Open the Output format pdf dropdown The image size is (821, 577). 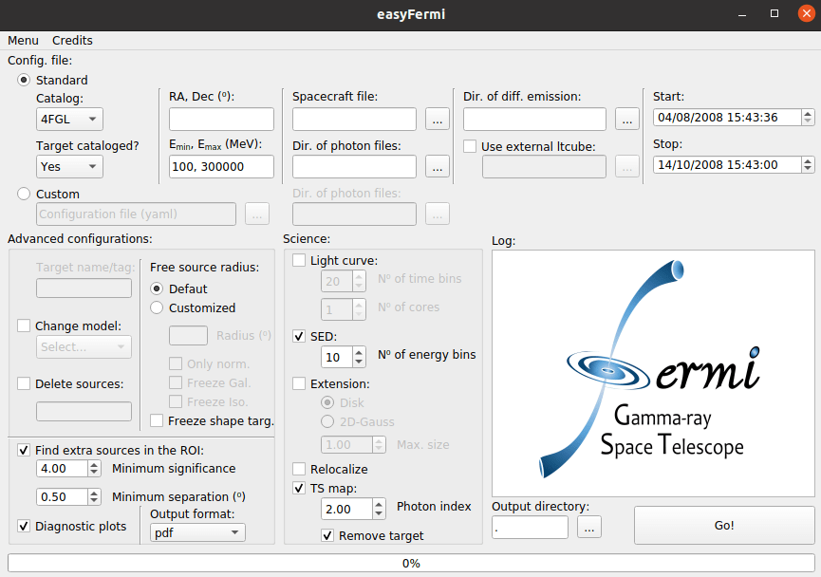[x=197, y=533]
